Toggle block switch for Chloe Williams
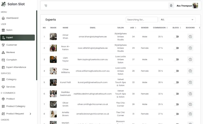Screen dimensions: 203x124 tap(176, 71)
